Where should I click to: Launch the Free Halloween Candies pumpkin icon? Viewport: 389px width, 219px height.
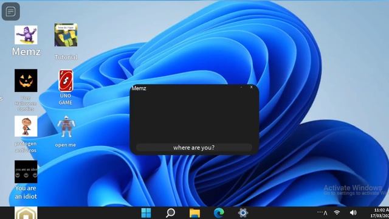pyautogui.click(x=26, y=80)
